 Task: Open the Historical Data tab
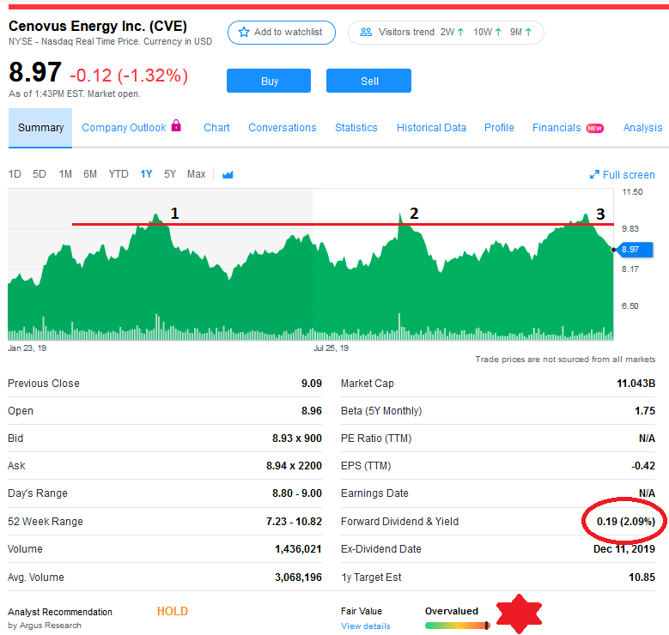pyautogui.click(x=431, y=128)
